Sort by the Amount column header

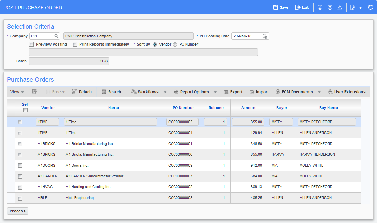pyautogui.click(x=249, y=108)
